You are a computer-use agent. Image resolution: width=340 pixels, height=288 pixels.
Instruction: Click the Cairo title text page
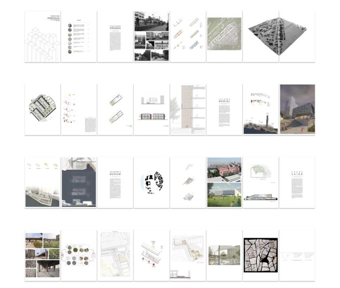pos(297,182)
